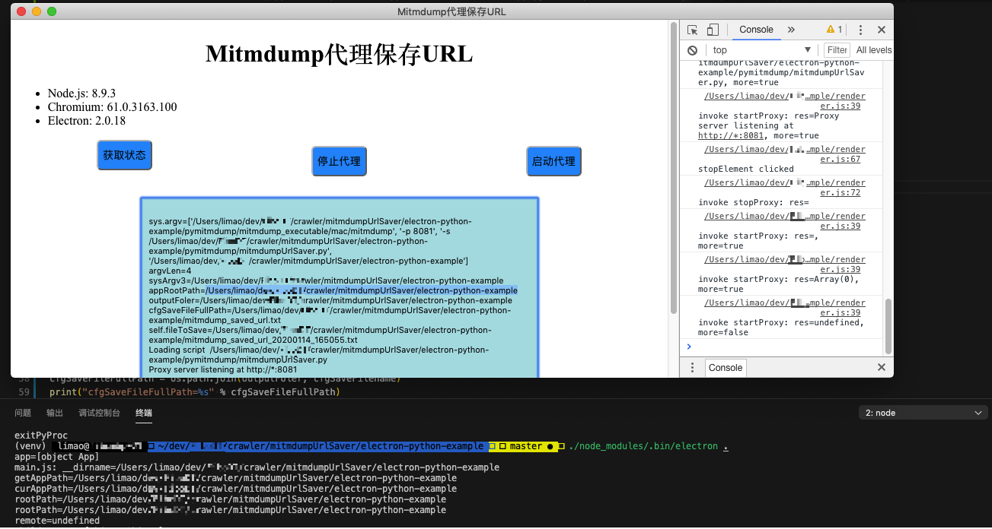The height and width of the screenshot is (529, 992).
Task: Activate the inspect element picker in DevTools
Action: (x=692, y=30)
